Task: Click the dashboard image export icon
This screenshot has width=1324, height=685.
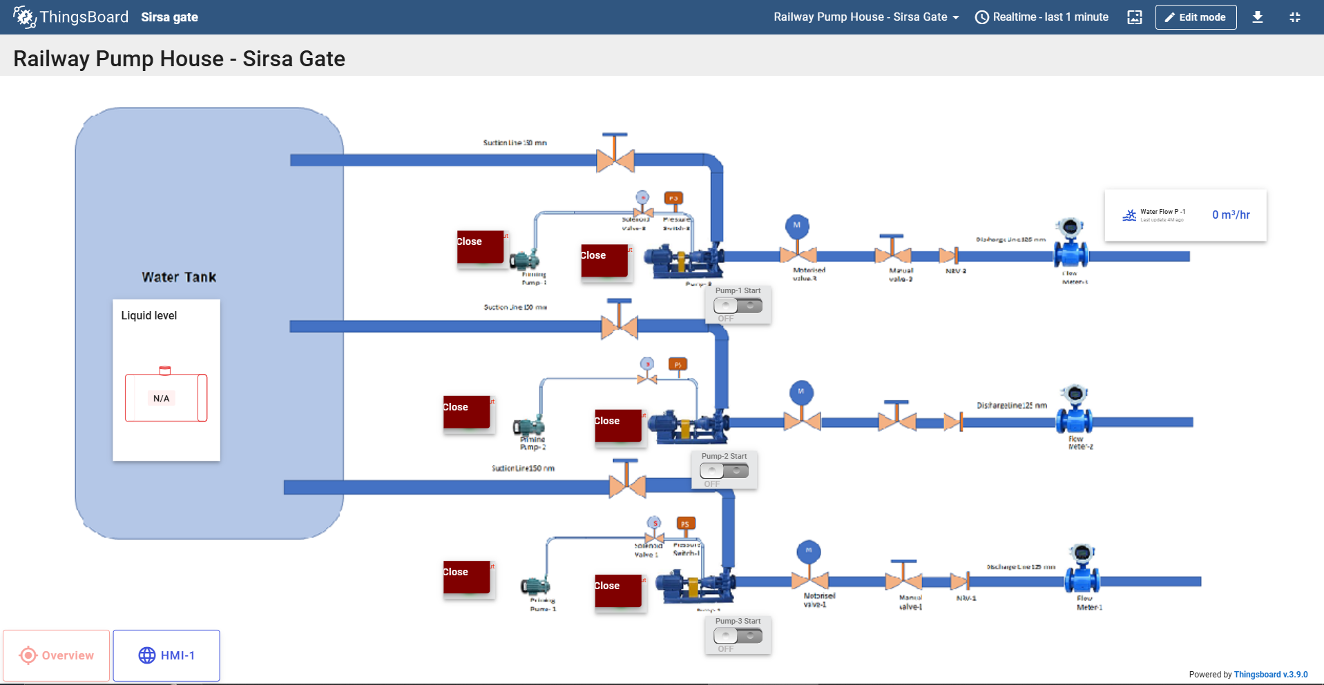Action: click(x=1134, y=17)
